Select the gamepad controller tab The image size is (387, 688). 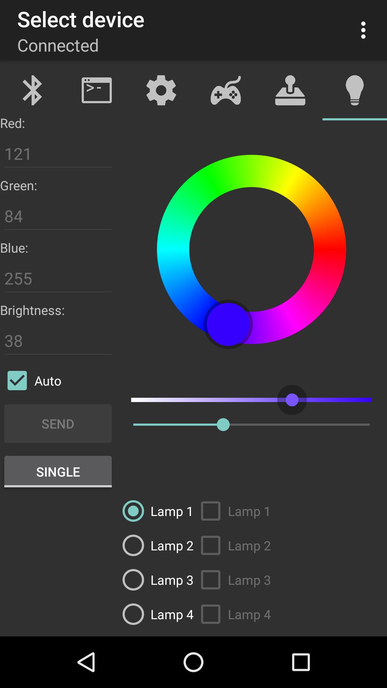coord(226,90)
